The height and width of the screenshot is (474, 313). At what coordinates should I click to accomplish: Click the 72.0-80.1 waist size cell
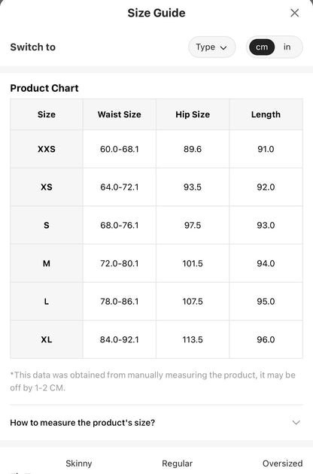tap(120, 263)
